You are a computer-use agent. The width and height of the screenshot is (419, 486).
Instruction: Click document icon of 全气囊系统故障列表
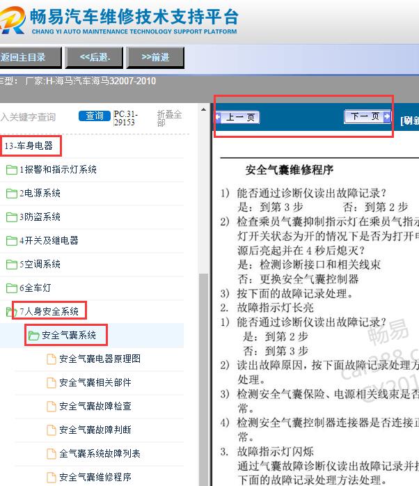(x=51, y=454)
